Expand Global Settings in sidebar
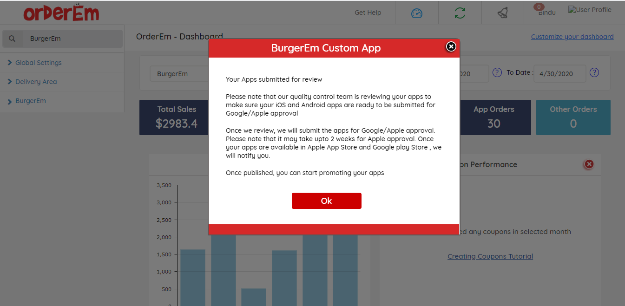Image resolution: width=625 pixels, height=306 pixels. pos(38,63)
